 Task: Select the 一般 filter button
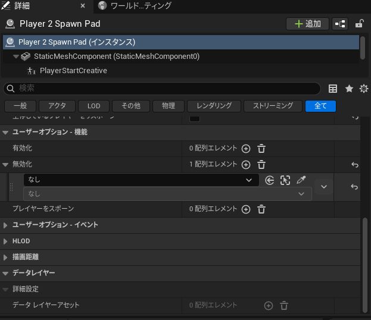(x=20, y=106)
